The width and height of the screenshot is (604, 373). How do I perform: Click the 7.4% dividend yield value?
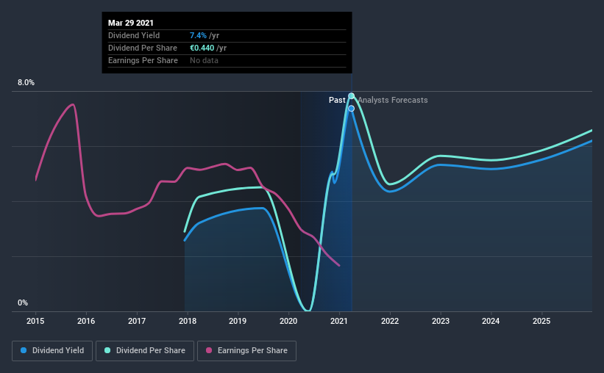pos(198,35)
